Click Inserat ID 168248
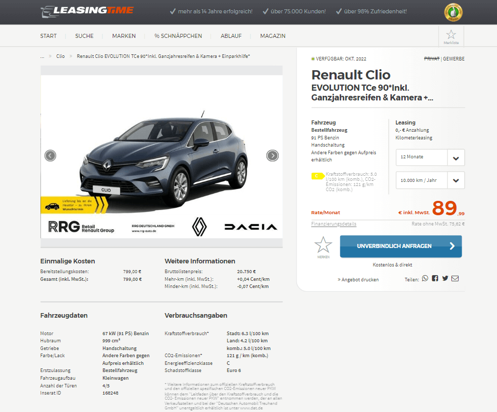Viewport: 497px width, 412px height. pyautogui.click(x=110, y=393)
